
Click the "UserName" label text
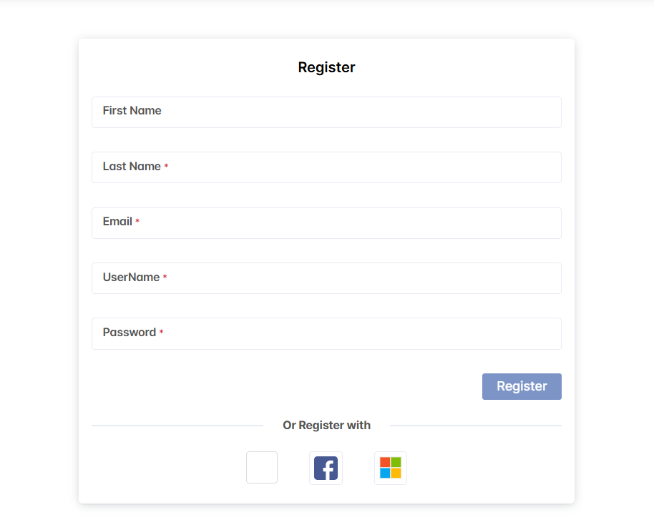coord(131,278)
